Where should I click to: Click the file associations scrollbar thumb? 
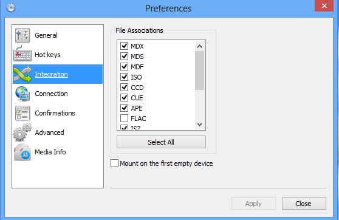[199, 70]
